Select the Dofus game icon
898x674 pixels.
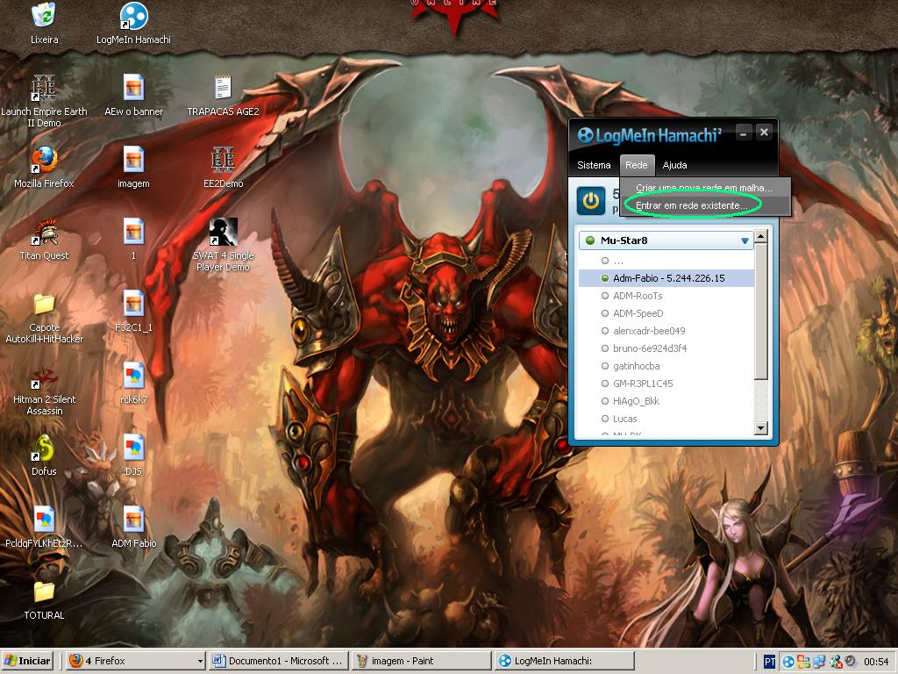44,449
